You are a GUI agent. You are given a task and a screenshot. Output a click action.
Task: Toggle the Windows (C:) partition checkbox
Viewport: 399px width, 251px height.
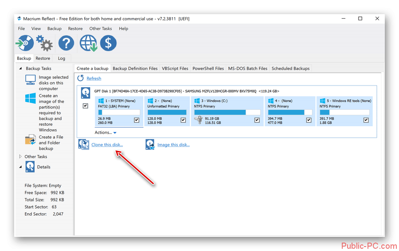point(257,120)
